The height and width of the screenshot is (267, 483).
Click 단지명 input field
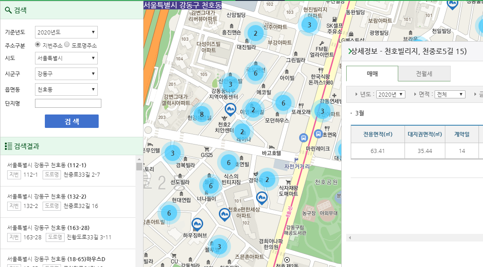tap(68, 103)
